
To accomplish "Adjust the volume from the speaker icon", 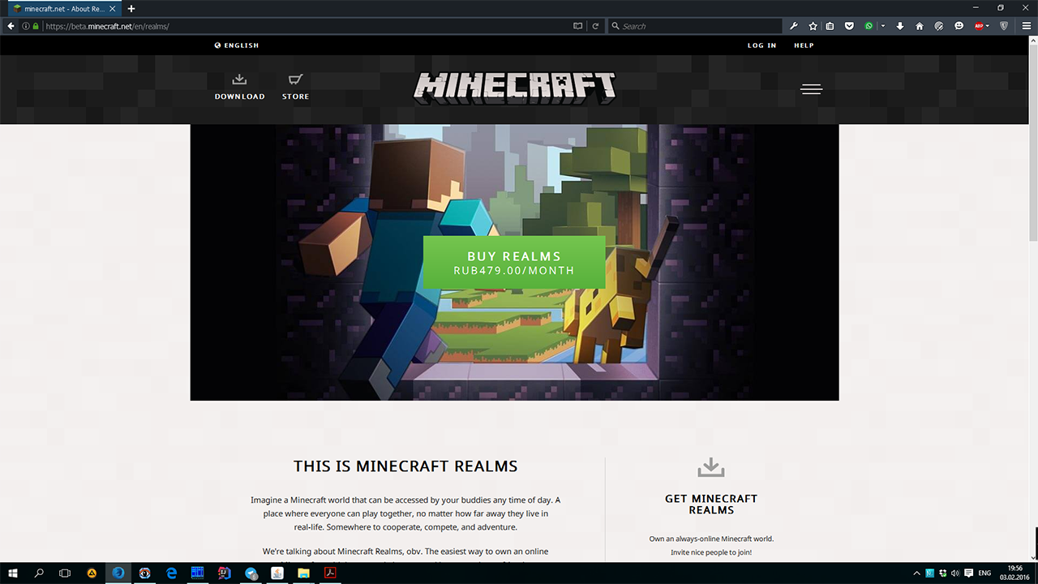I will [954, 573].
